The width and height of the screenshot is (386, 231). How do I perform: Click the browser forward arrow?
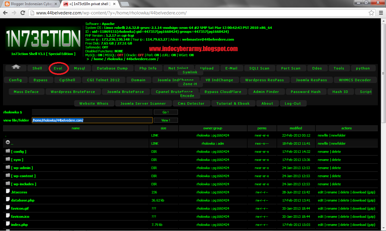pos(14,13)
